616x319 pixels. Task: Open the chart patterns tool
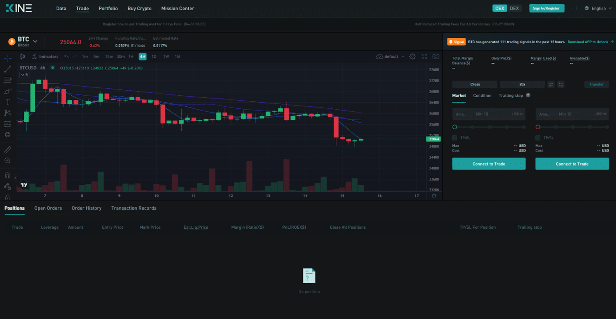click(7, 112)
